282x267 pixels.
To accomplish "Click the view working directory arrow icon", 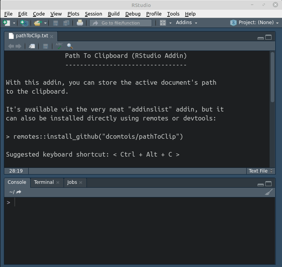I will [x=19, y=192].
